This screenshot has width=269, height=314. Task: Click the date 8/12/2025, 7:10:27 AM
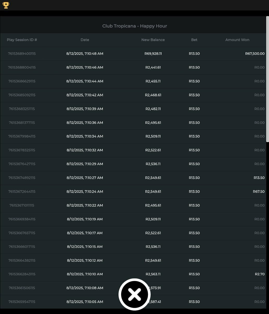click(x=85, y=178)
